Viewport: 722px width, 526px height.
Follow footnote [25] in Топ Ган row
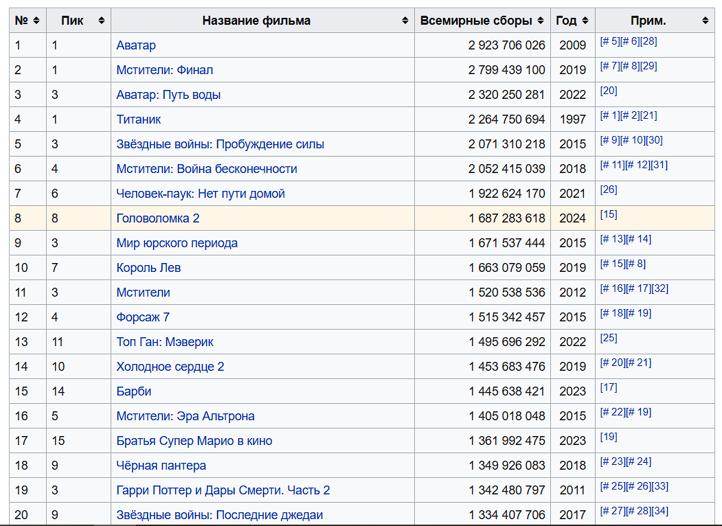(x=608, y=339)
